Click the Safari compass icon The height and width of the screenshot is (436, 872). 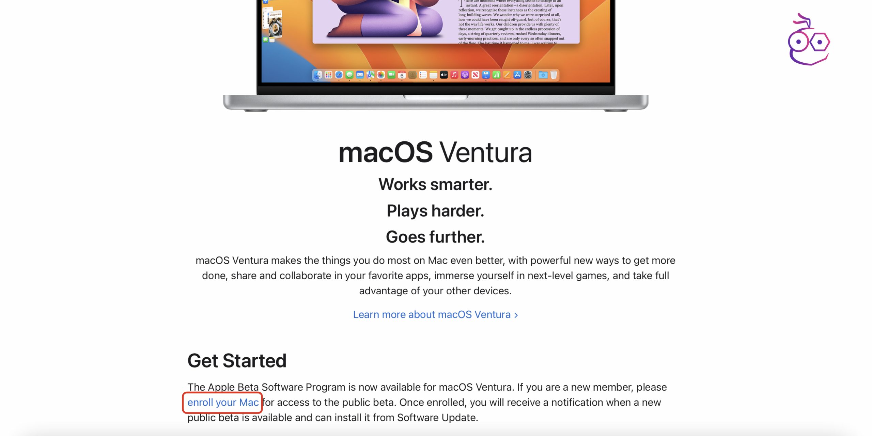coord(339,75)
